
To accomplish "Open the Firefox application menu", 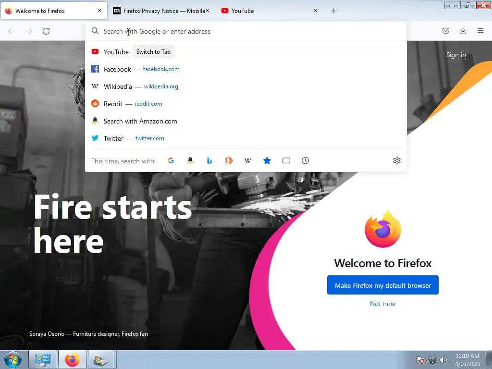I will point(480,31).
